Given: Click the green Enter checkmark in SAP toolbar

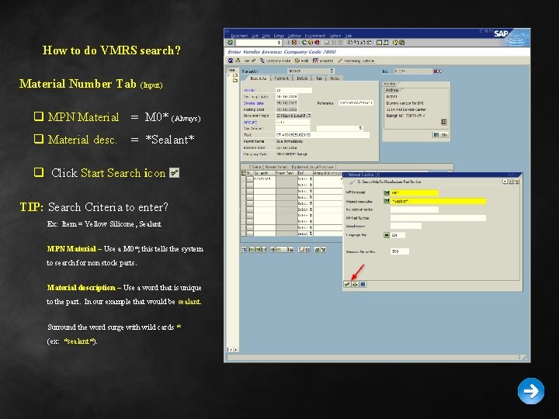Looking at the screenshot, I should coord(230,43).
